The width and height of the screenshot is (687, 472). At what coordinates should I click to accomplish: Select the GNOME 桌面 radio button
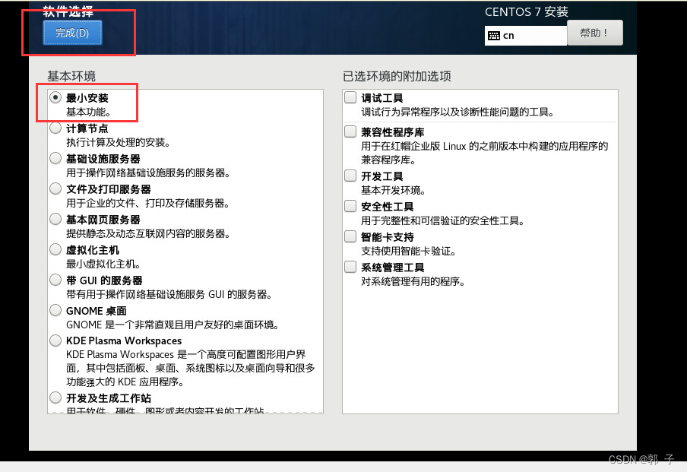pyautogui.click(x=55, y=310)
